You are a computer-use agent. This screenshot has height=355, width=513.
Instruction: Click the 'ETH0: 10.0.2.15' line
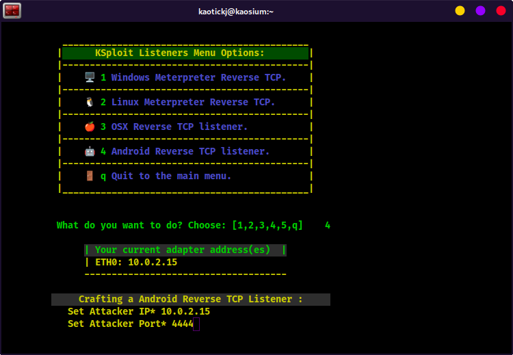coord(136,262)
